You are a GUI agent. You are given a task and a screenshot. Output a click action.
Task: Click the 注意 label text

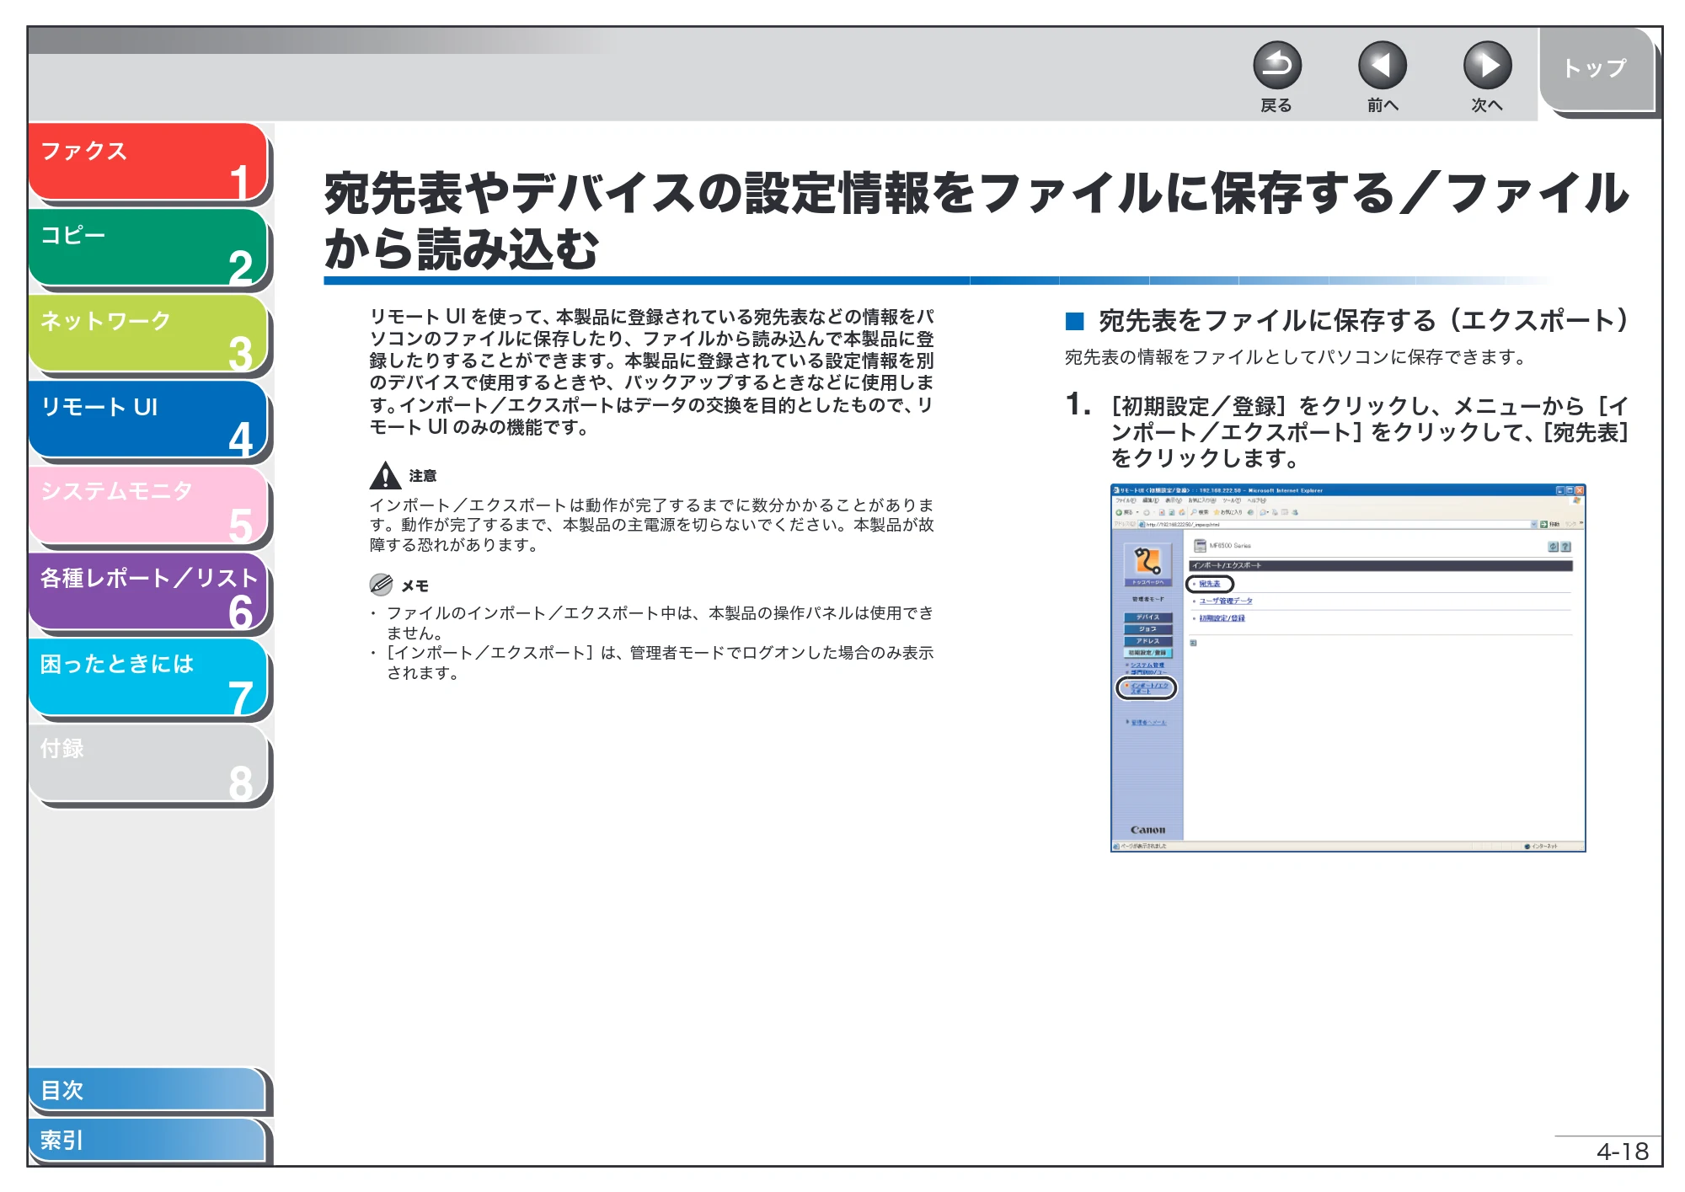pyautogui.click(x=423, y=476)
